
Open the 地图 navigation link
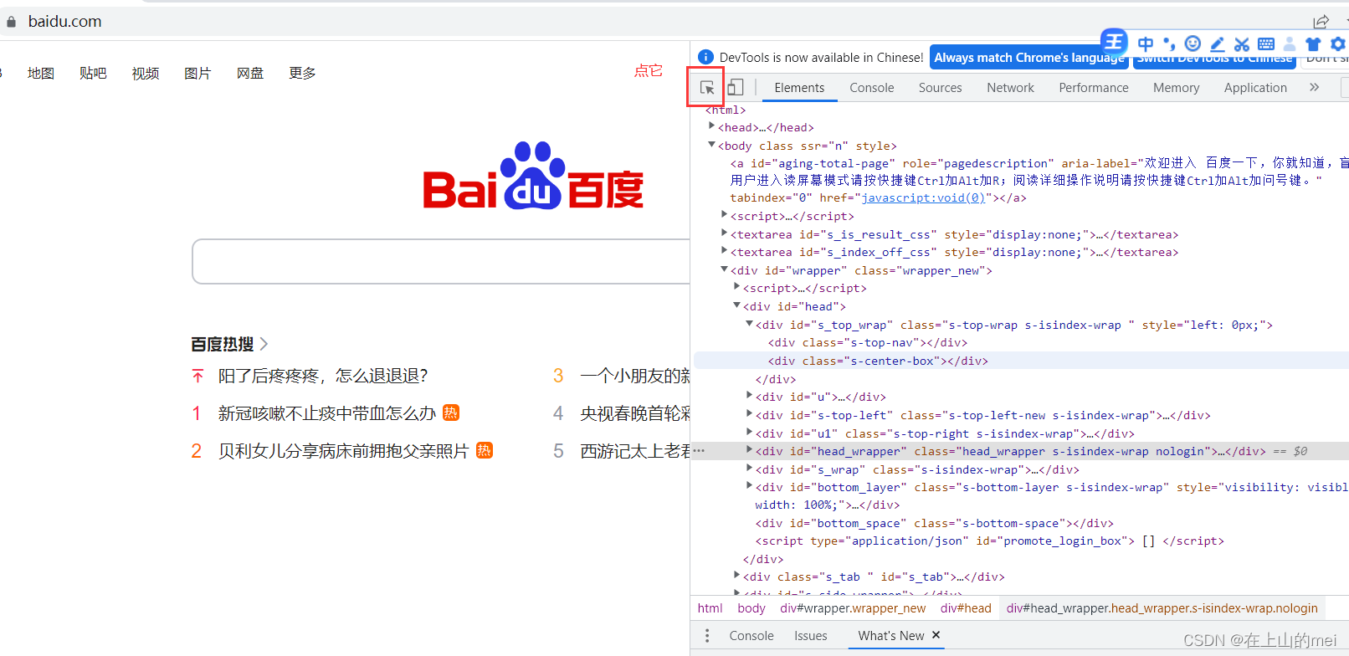[x=41, y=74]
